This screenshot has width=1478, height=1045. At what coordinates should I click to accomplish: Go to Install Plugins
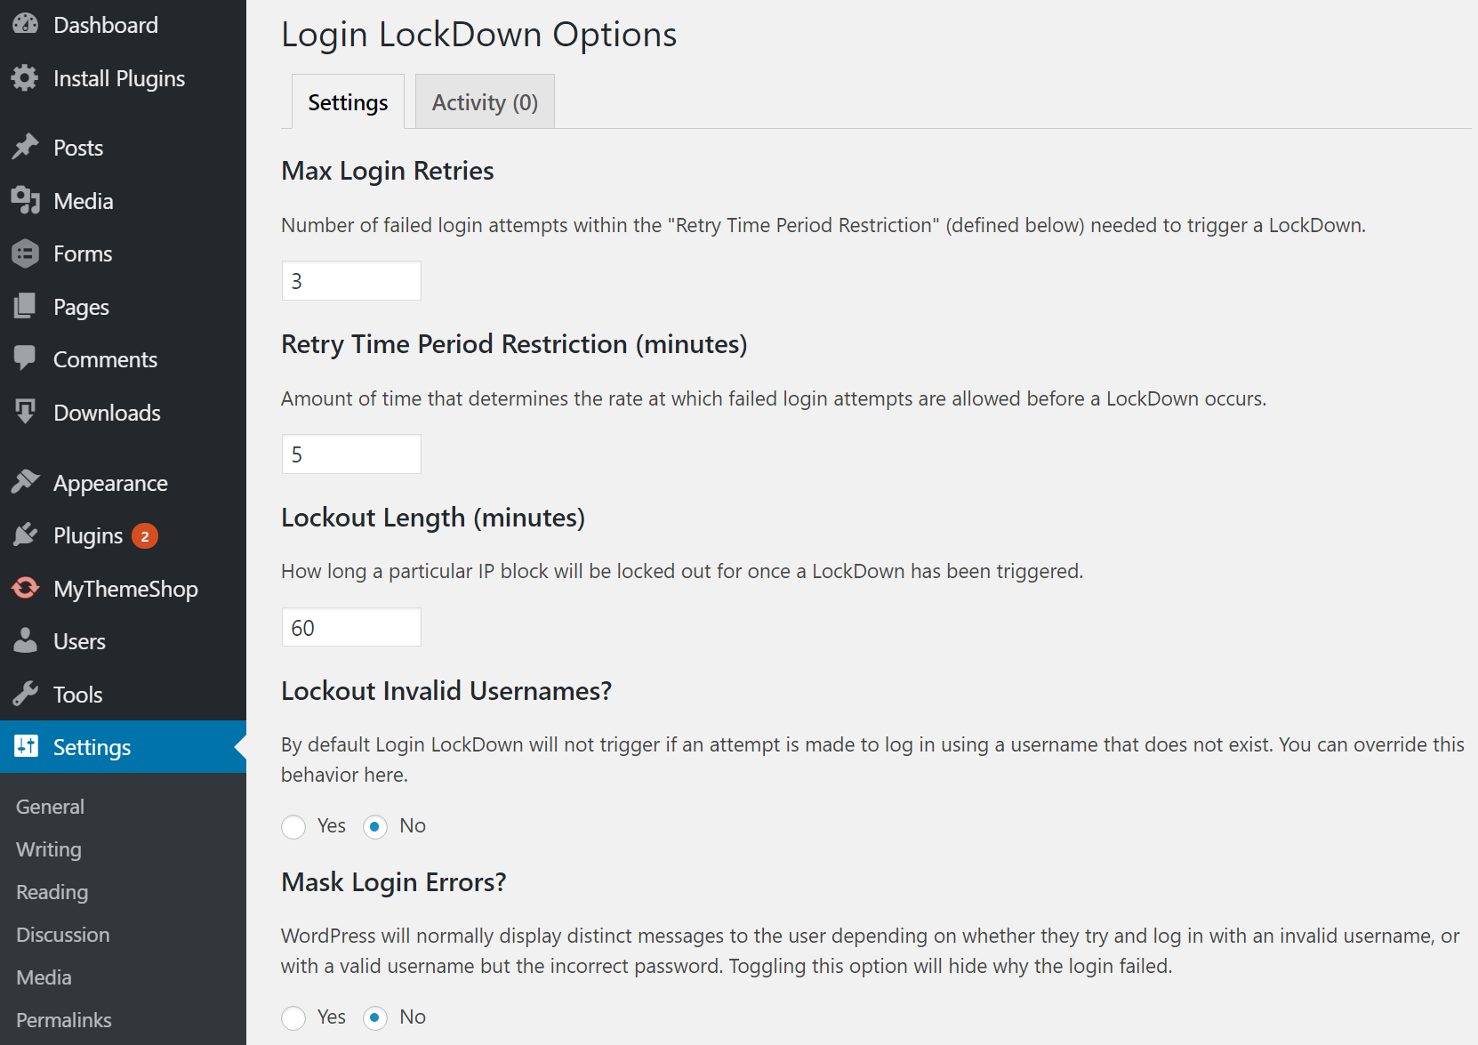(120, 78)
